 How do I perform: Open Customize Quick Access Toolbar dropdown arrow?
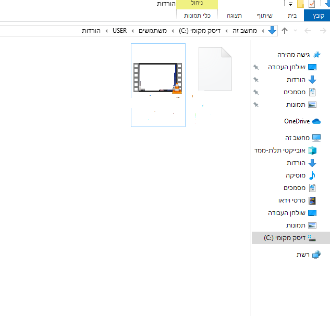tap(290, 4)
